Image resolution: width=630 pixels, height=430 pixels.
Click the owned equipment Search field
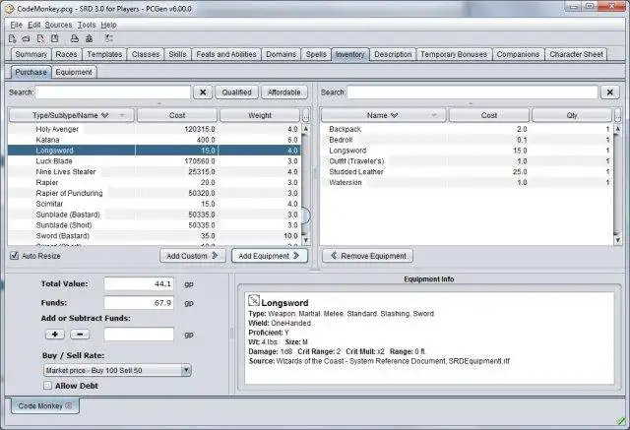click(472, 92)
